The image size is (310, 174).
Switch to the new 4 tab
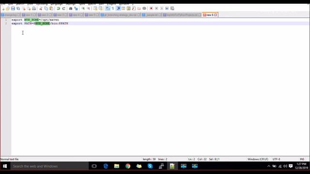coord(76,15)
